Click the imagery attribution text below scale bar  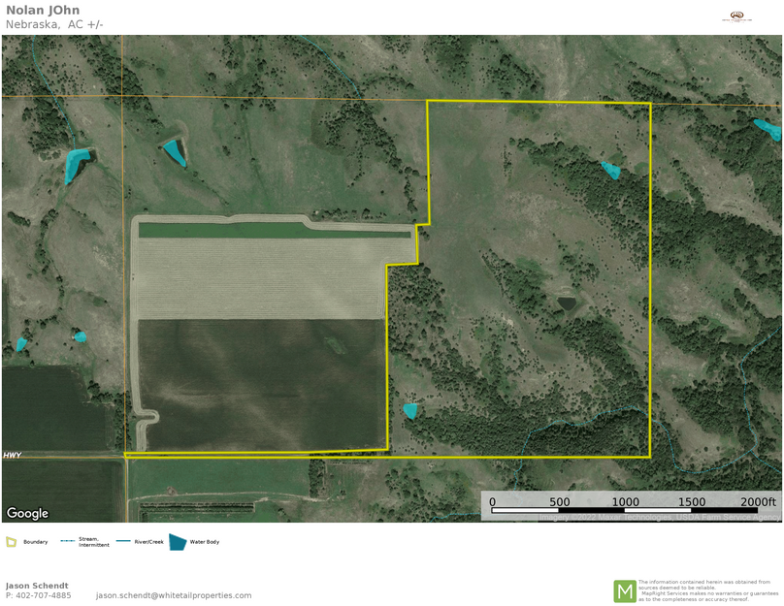click(660, 518)
